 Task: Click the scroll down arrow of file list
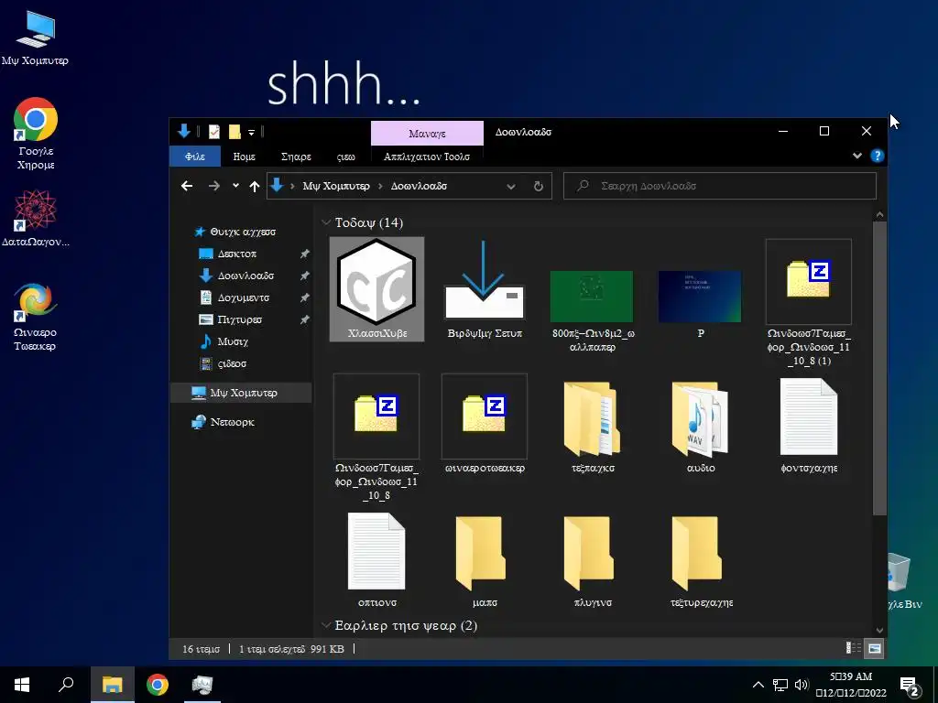point(879,630)
